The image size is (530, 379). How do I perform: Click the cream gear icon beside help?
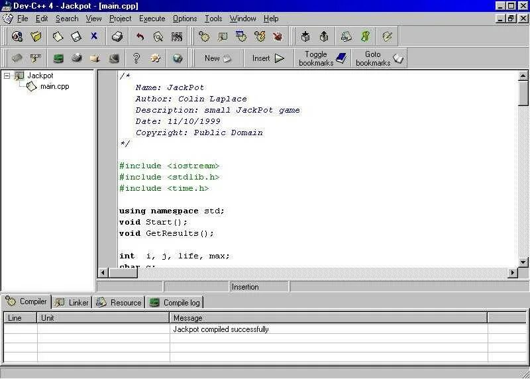click(x=155, y=58)
